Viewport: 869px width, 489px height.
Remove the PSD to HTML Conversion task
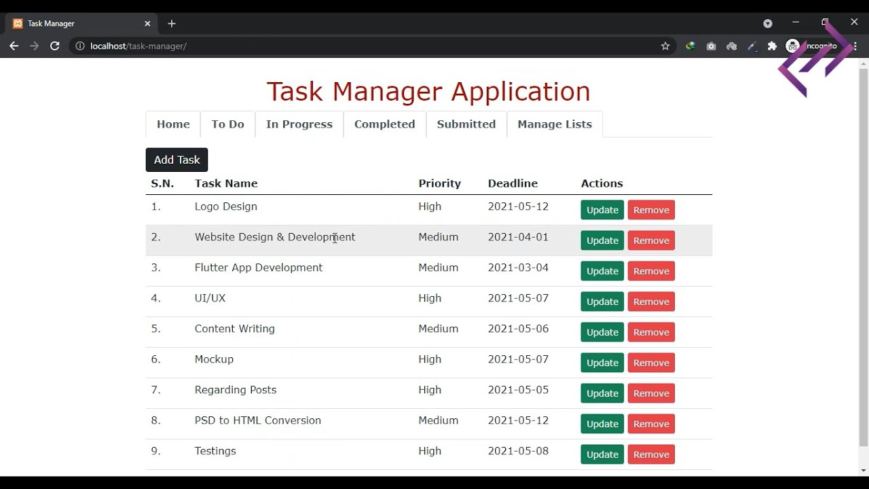pyautogui.click(x=651, y=424)
